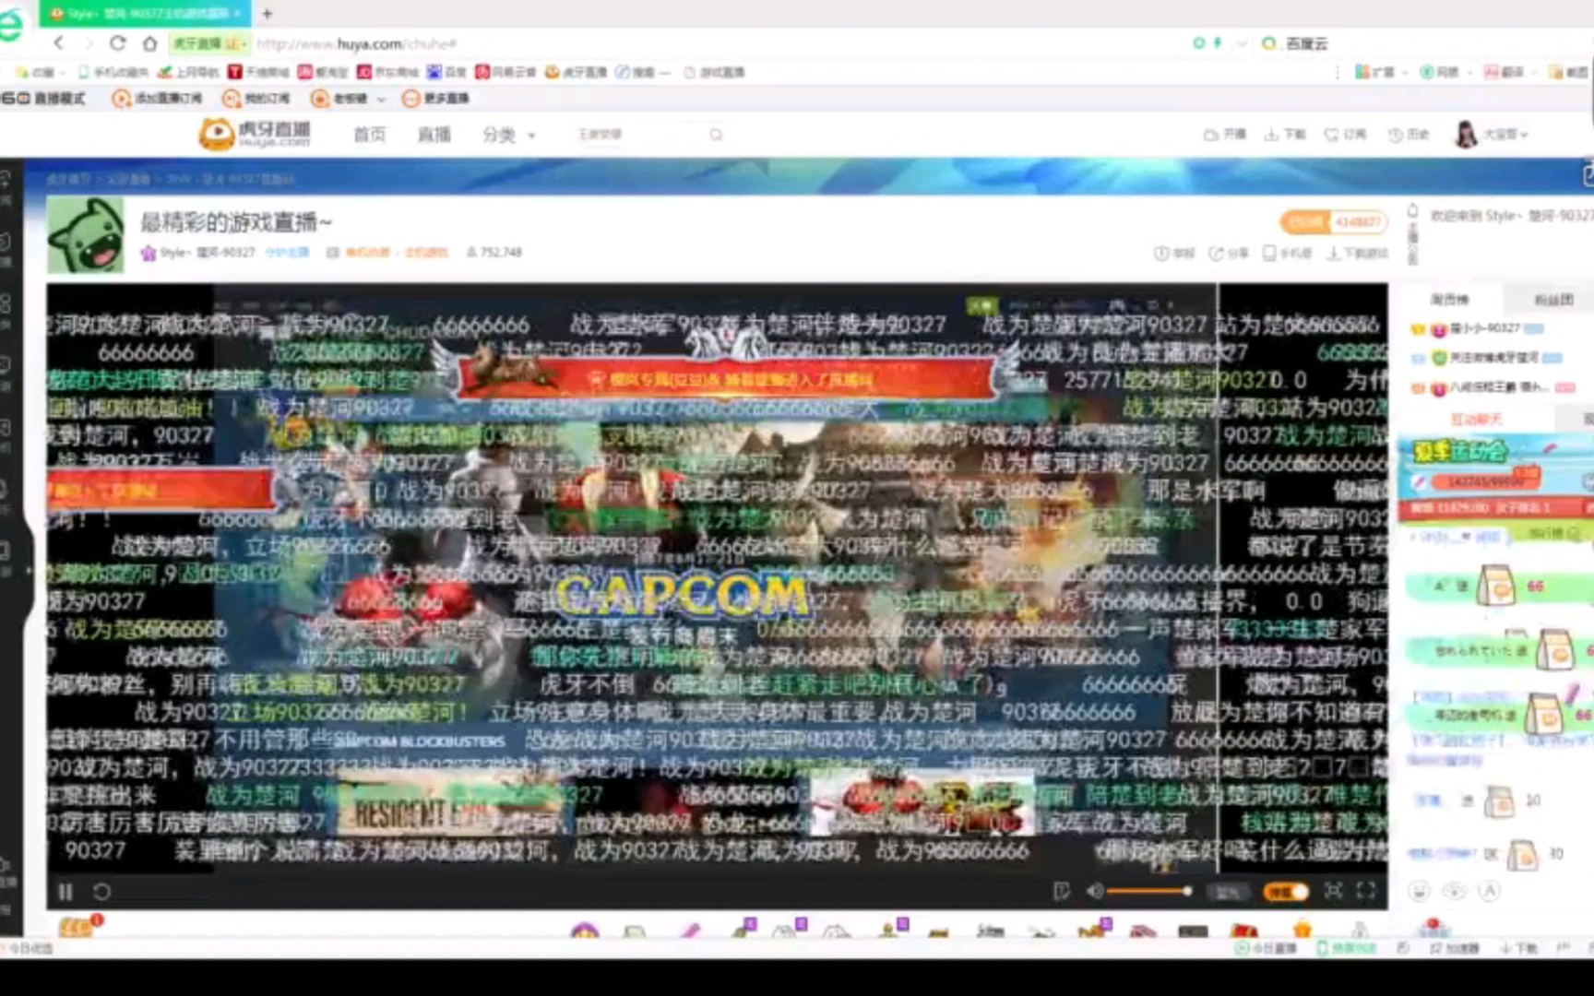Click the 更多直播 toolbar button
This screenshot has height=996, width=1594.
435,99
